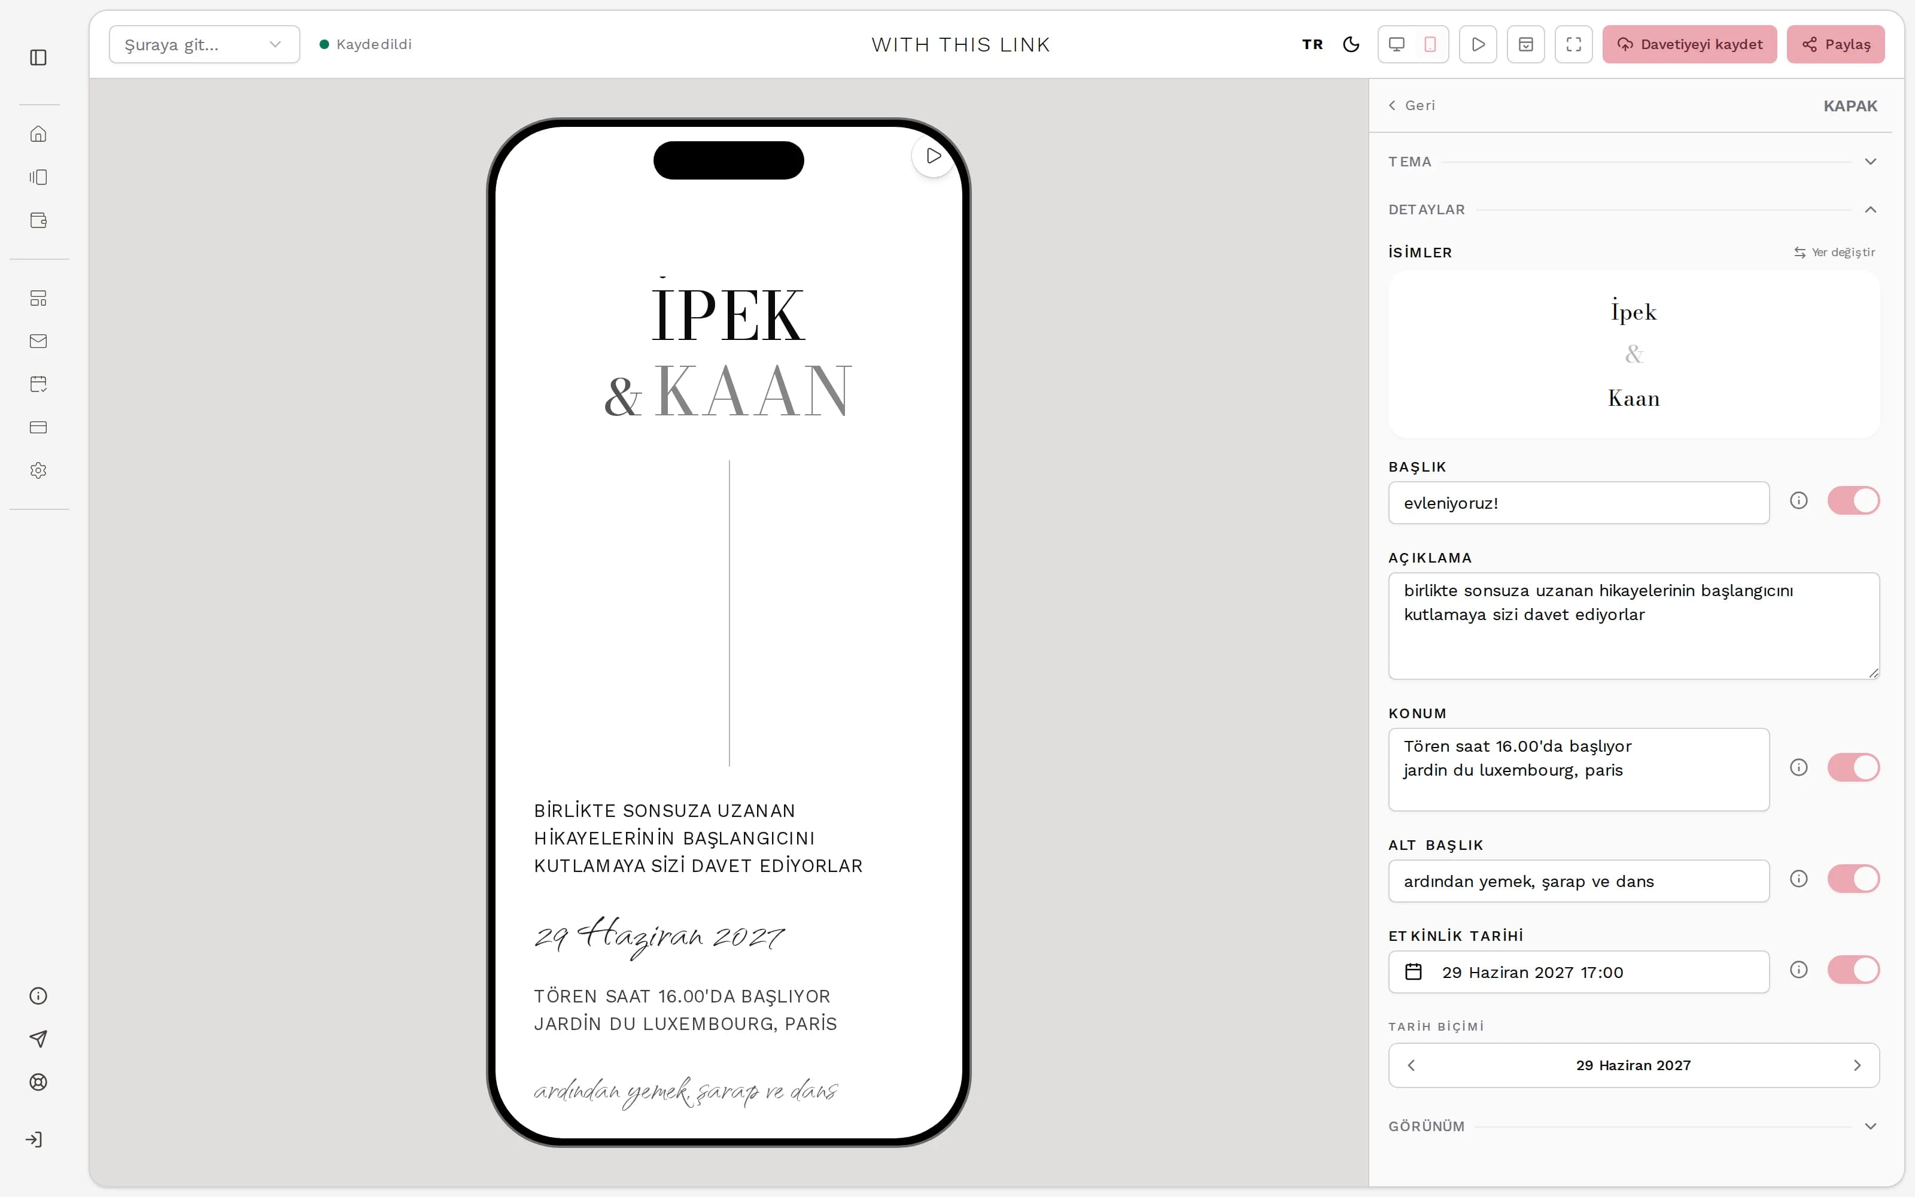The image size is (1915, 1197).
Task: Select desktop preview mode
Action: click(x=1397, y=44)
